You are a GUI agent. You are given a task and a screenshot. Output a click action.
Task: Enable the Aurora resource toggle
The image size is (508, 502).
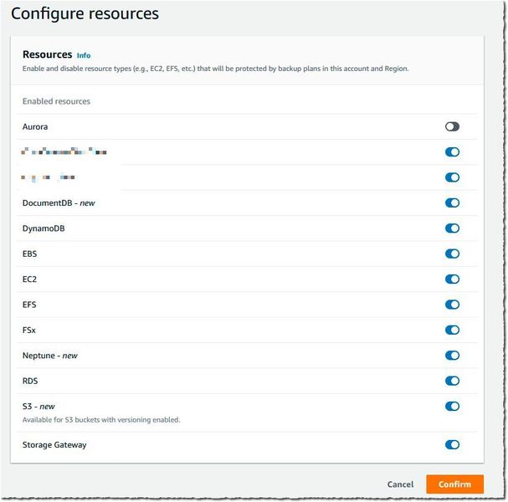[452, 126]
